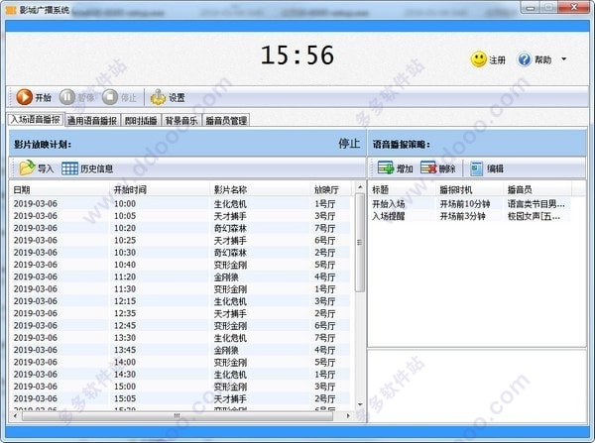Click 开场前10分钟 cell
This screenshot has width=595, height=443.
click(x=465, y=204)
